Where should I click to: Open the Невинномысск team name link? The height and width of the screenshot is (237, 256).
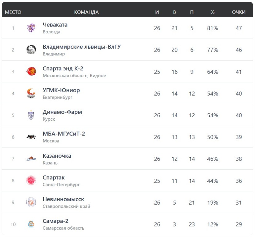63,199
